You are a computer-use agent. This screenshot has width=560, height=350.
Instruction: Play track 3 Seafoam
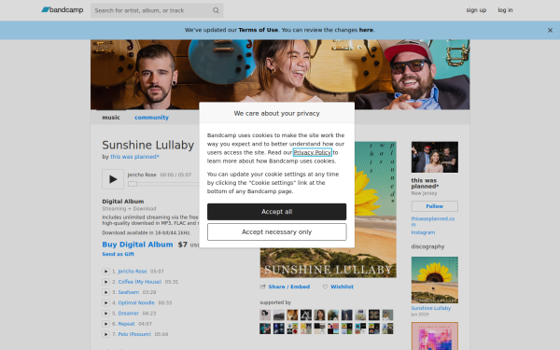coord(105,292)
